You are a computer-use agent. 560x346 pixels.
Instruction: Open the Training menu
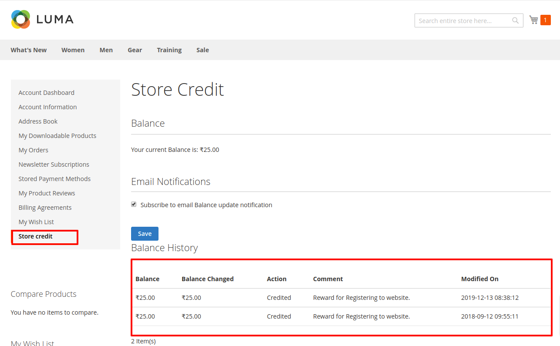[169, 50]
